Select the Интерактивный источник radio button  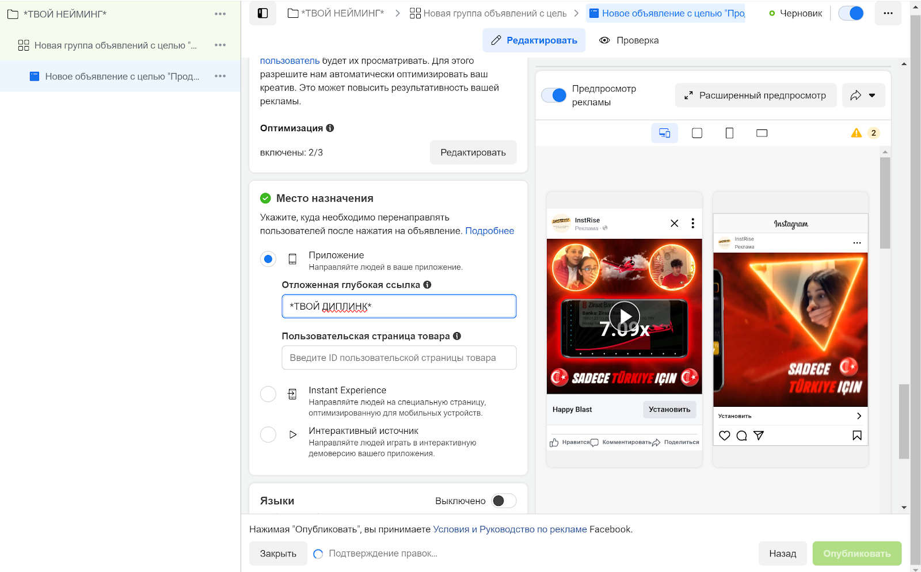coord(268,434)
